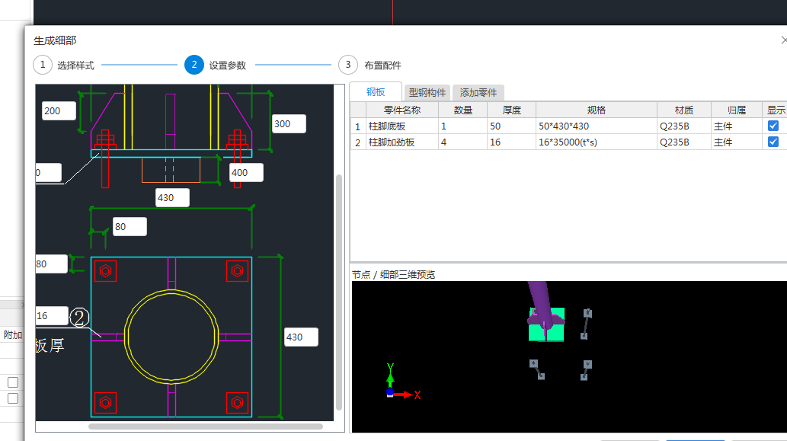Click the diagram's vertical scrollbar
The image size is (787, 441).
tap(339, 292)
